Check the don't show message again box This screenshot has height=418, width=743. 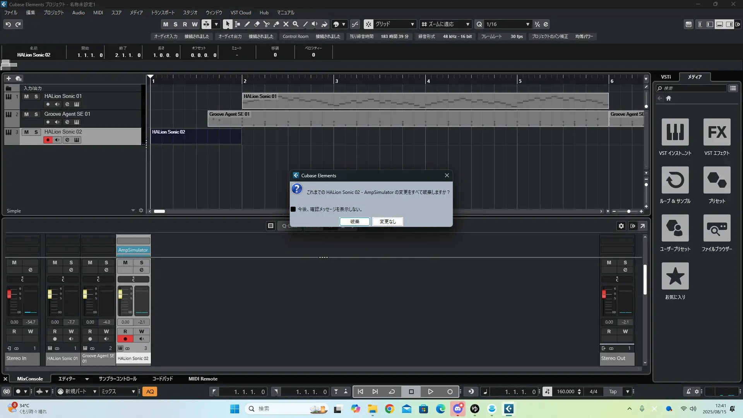pos(293,209)
